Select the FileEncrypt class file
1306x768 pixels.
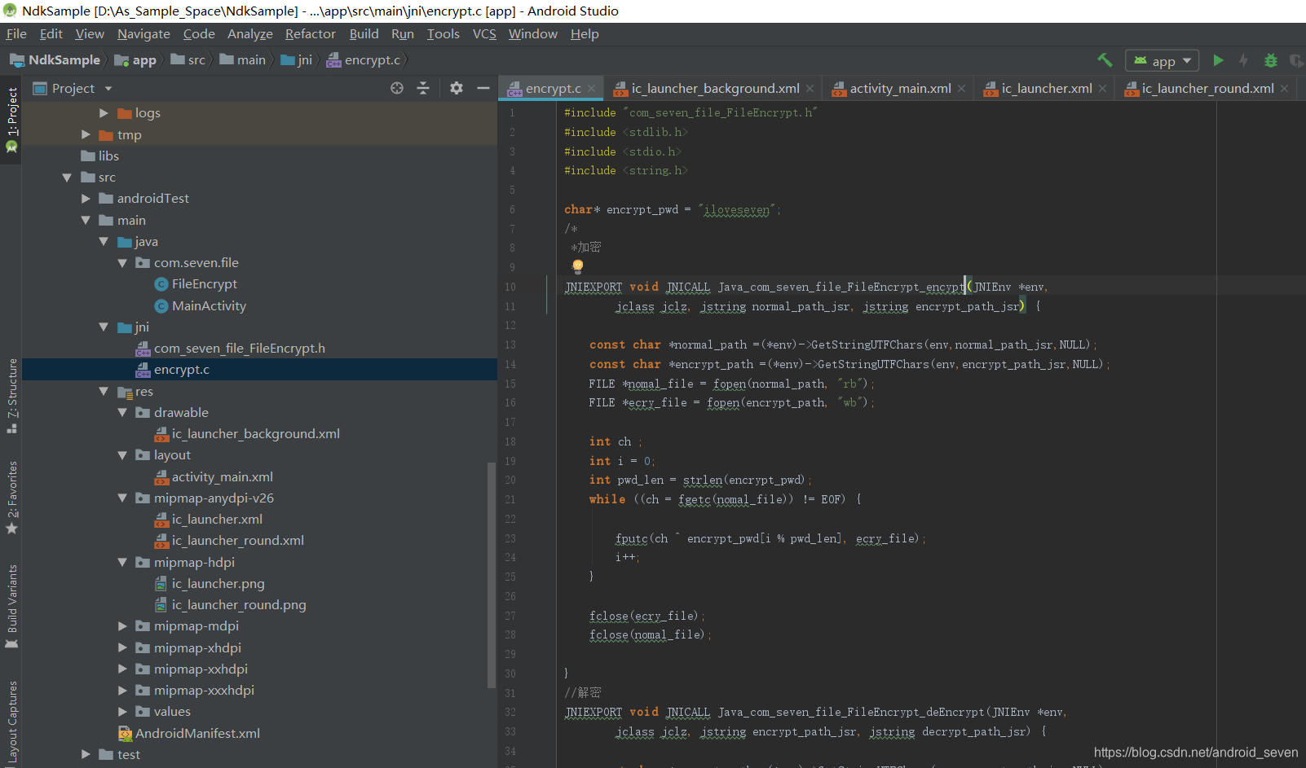pyautogui.click(x=196, y=283)
